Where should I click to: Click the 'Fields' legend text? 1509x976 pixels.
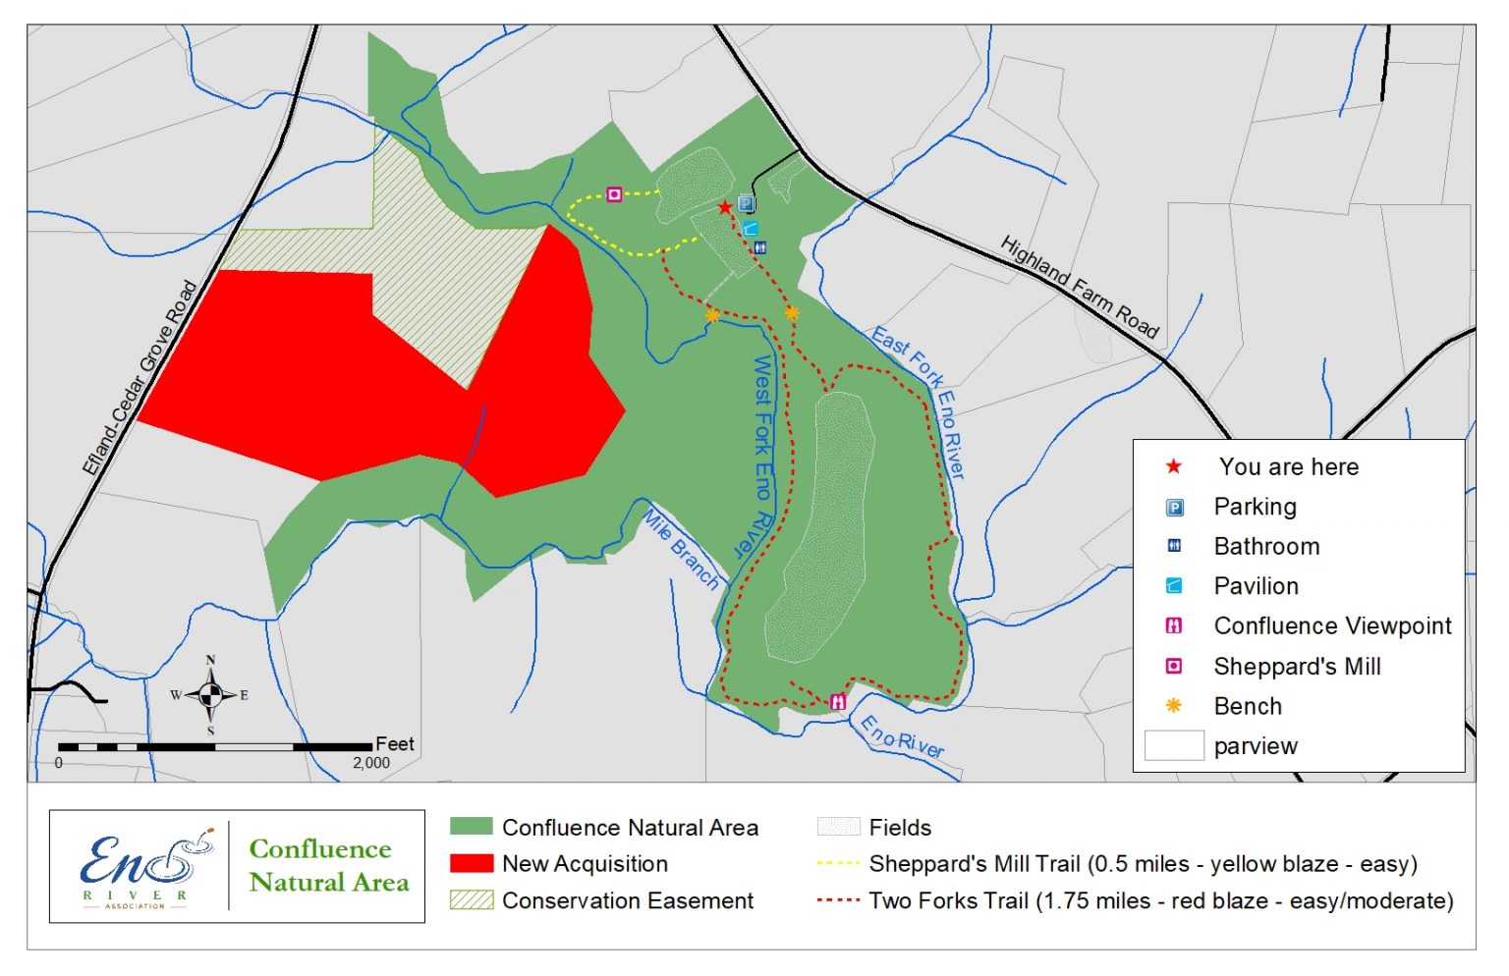(900, 828)
